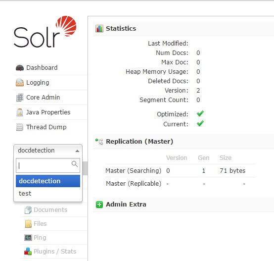The image size is (274, 261).
Task: Click the Deleted Docs label
Action: [168, 81]
